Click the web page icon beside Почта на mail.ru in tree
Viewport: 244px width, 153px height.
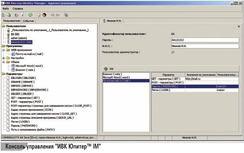click(13, 54)
